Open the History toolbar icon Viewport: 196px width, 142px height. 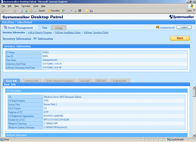click(x=63, y=11)
